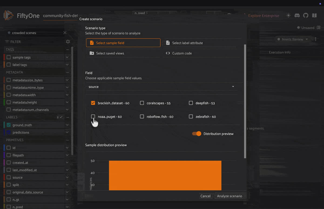324x209 pixels.
Task: Click the Analyze scenario button
Action: point(230,196)
